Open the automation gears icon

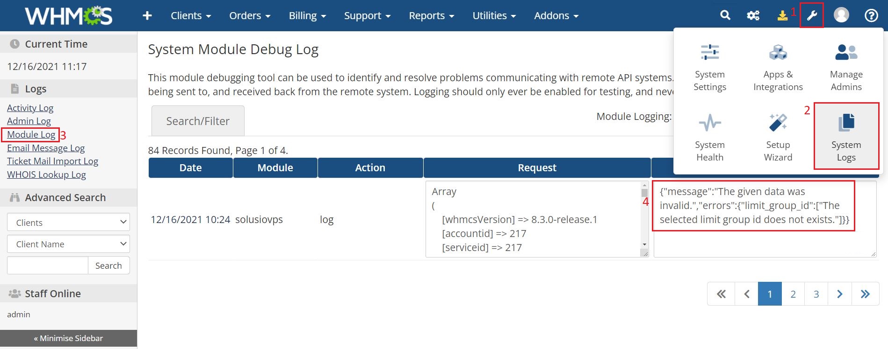pyautogui.click(x=753, y=15)
